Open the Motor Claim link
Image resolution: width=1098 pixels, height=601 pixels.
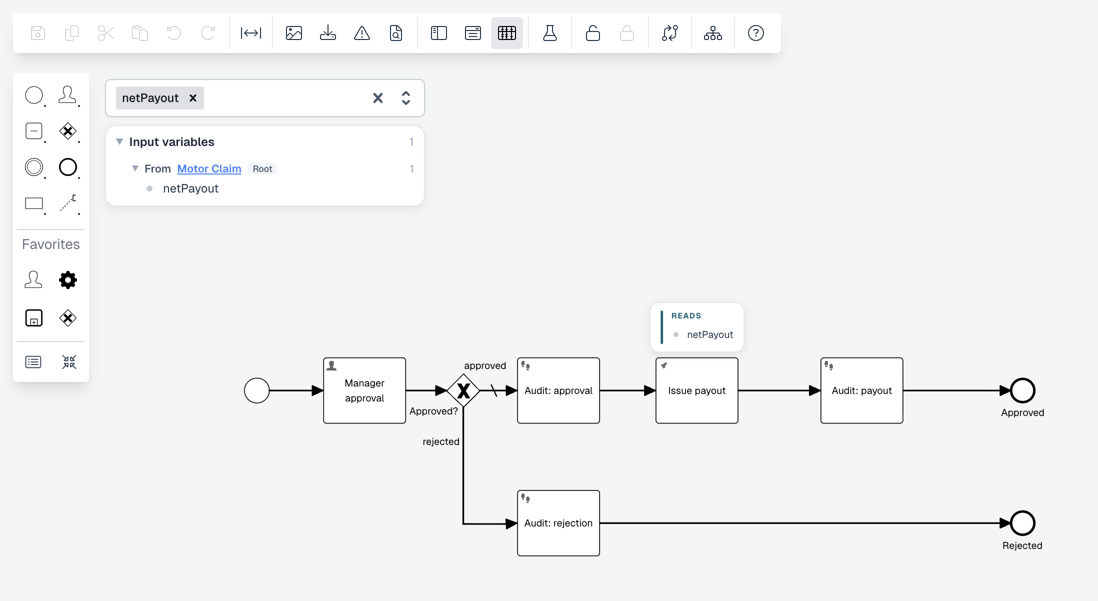pyautogui.click(x=209, y=169)
